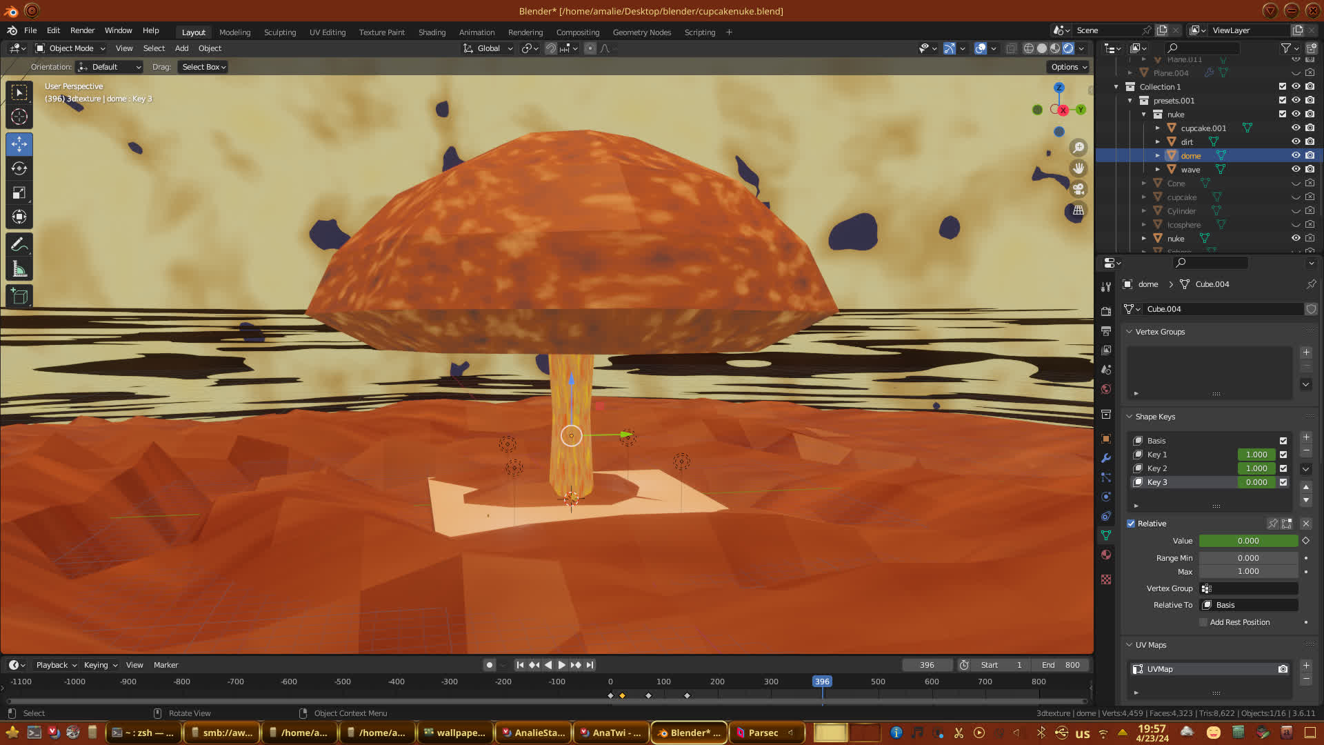Click the shape key Value slider
Image resolution: width=1324 pixels, height=745 pixels.
coord(1247,541)
